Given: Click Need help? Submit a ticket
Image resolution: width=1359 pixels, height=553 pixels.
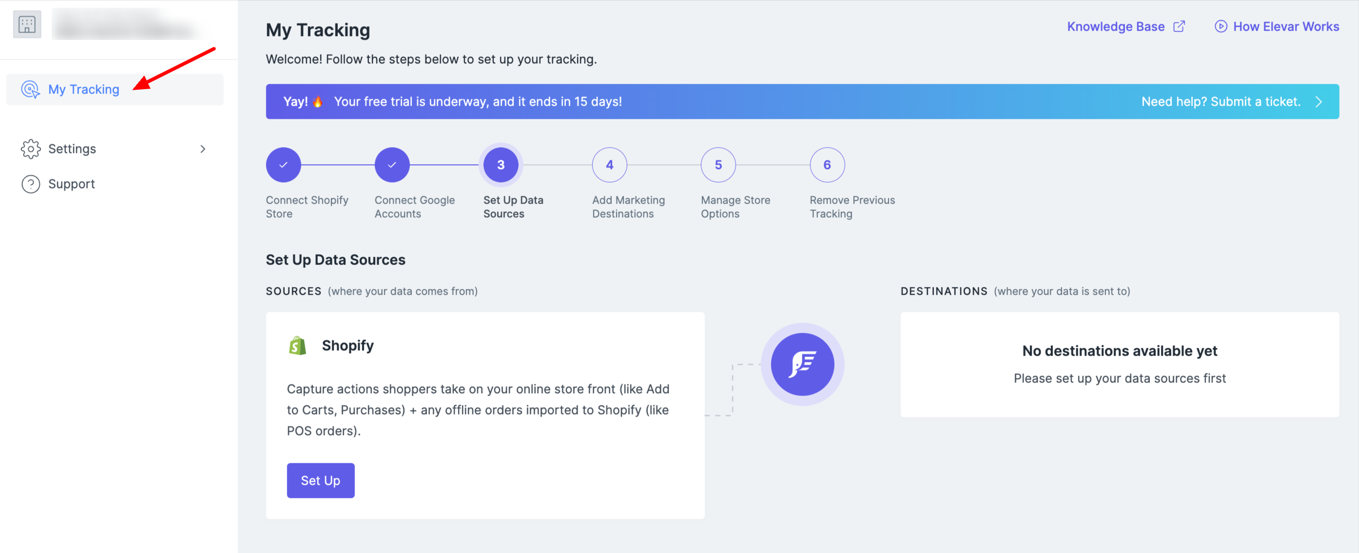Looking at the screenshot, I should point(1220,102).
